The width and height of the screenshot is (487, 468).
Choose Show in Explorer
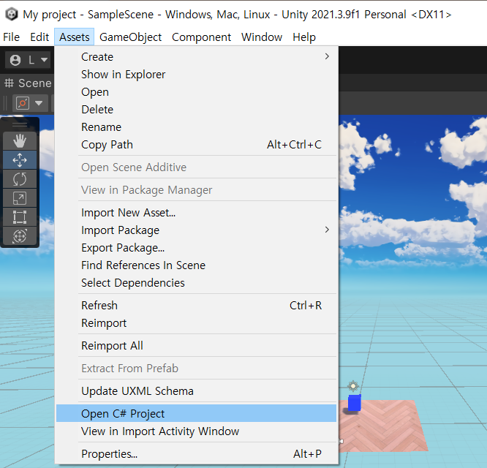(x=196, y=75)
